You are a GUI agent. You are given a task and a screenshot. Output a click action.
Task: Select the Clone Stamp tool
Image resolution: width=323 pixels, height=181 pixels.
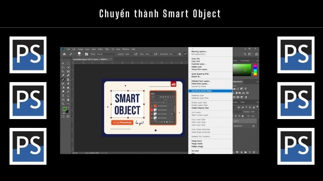click(x=68, y=79)
